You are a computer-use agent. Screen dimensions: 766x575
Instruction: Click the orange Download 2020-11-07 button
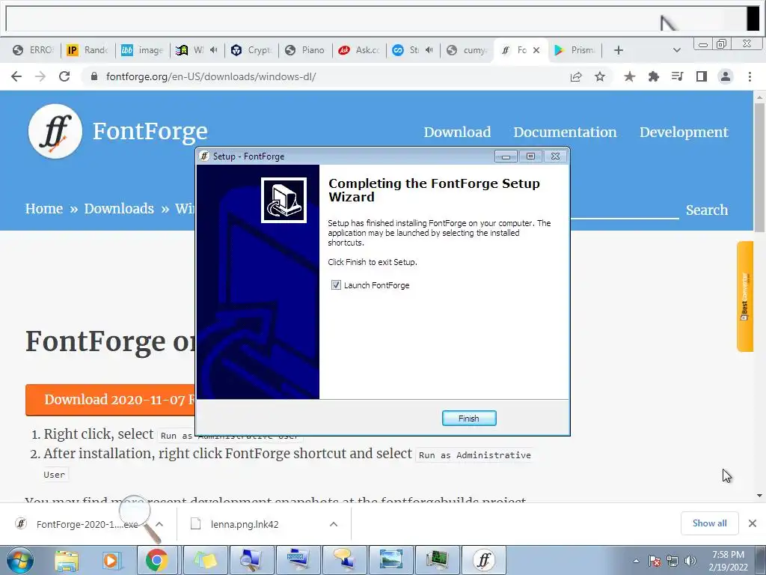pos(111,400)
